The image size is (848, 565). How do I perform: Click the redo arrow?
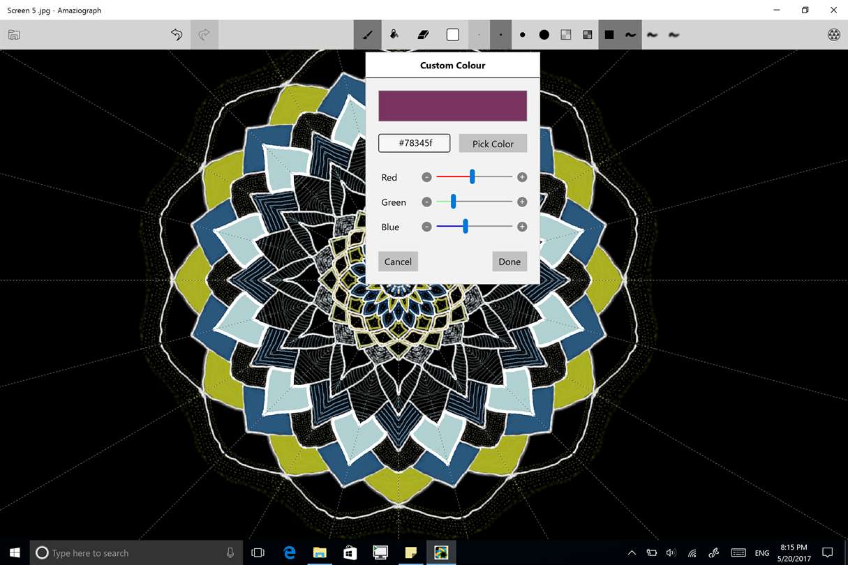click(x=204, y=35)
